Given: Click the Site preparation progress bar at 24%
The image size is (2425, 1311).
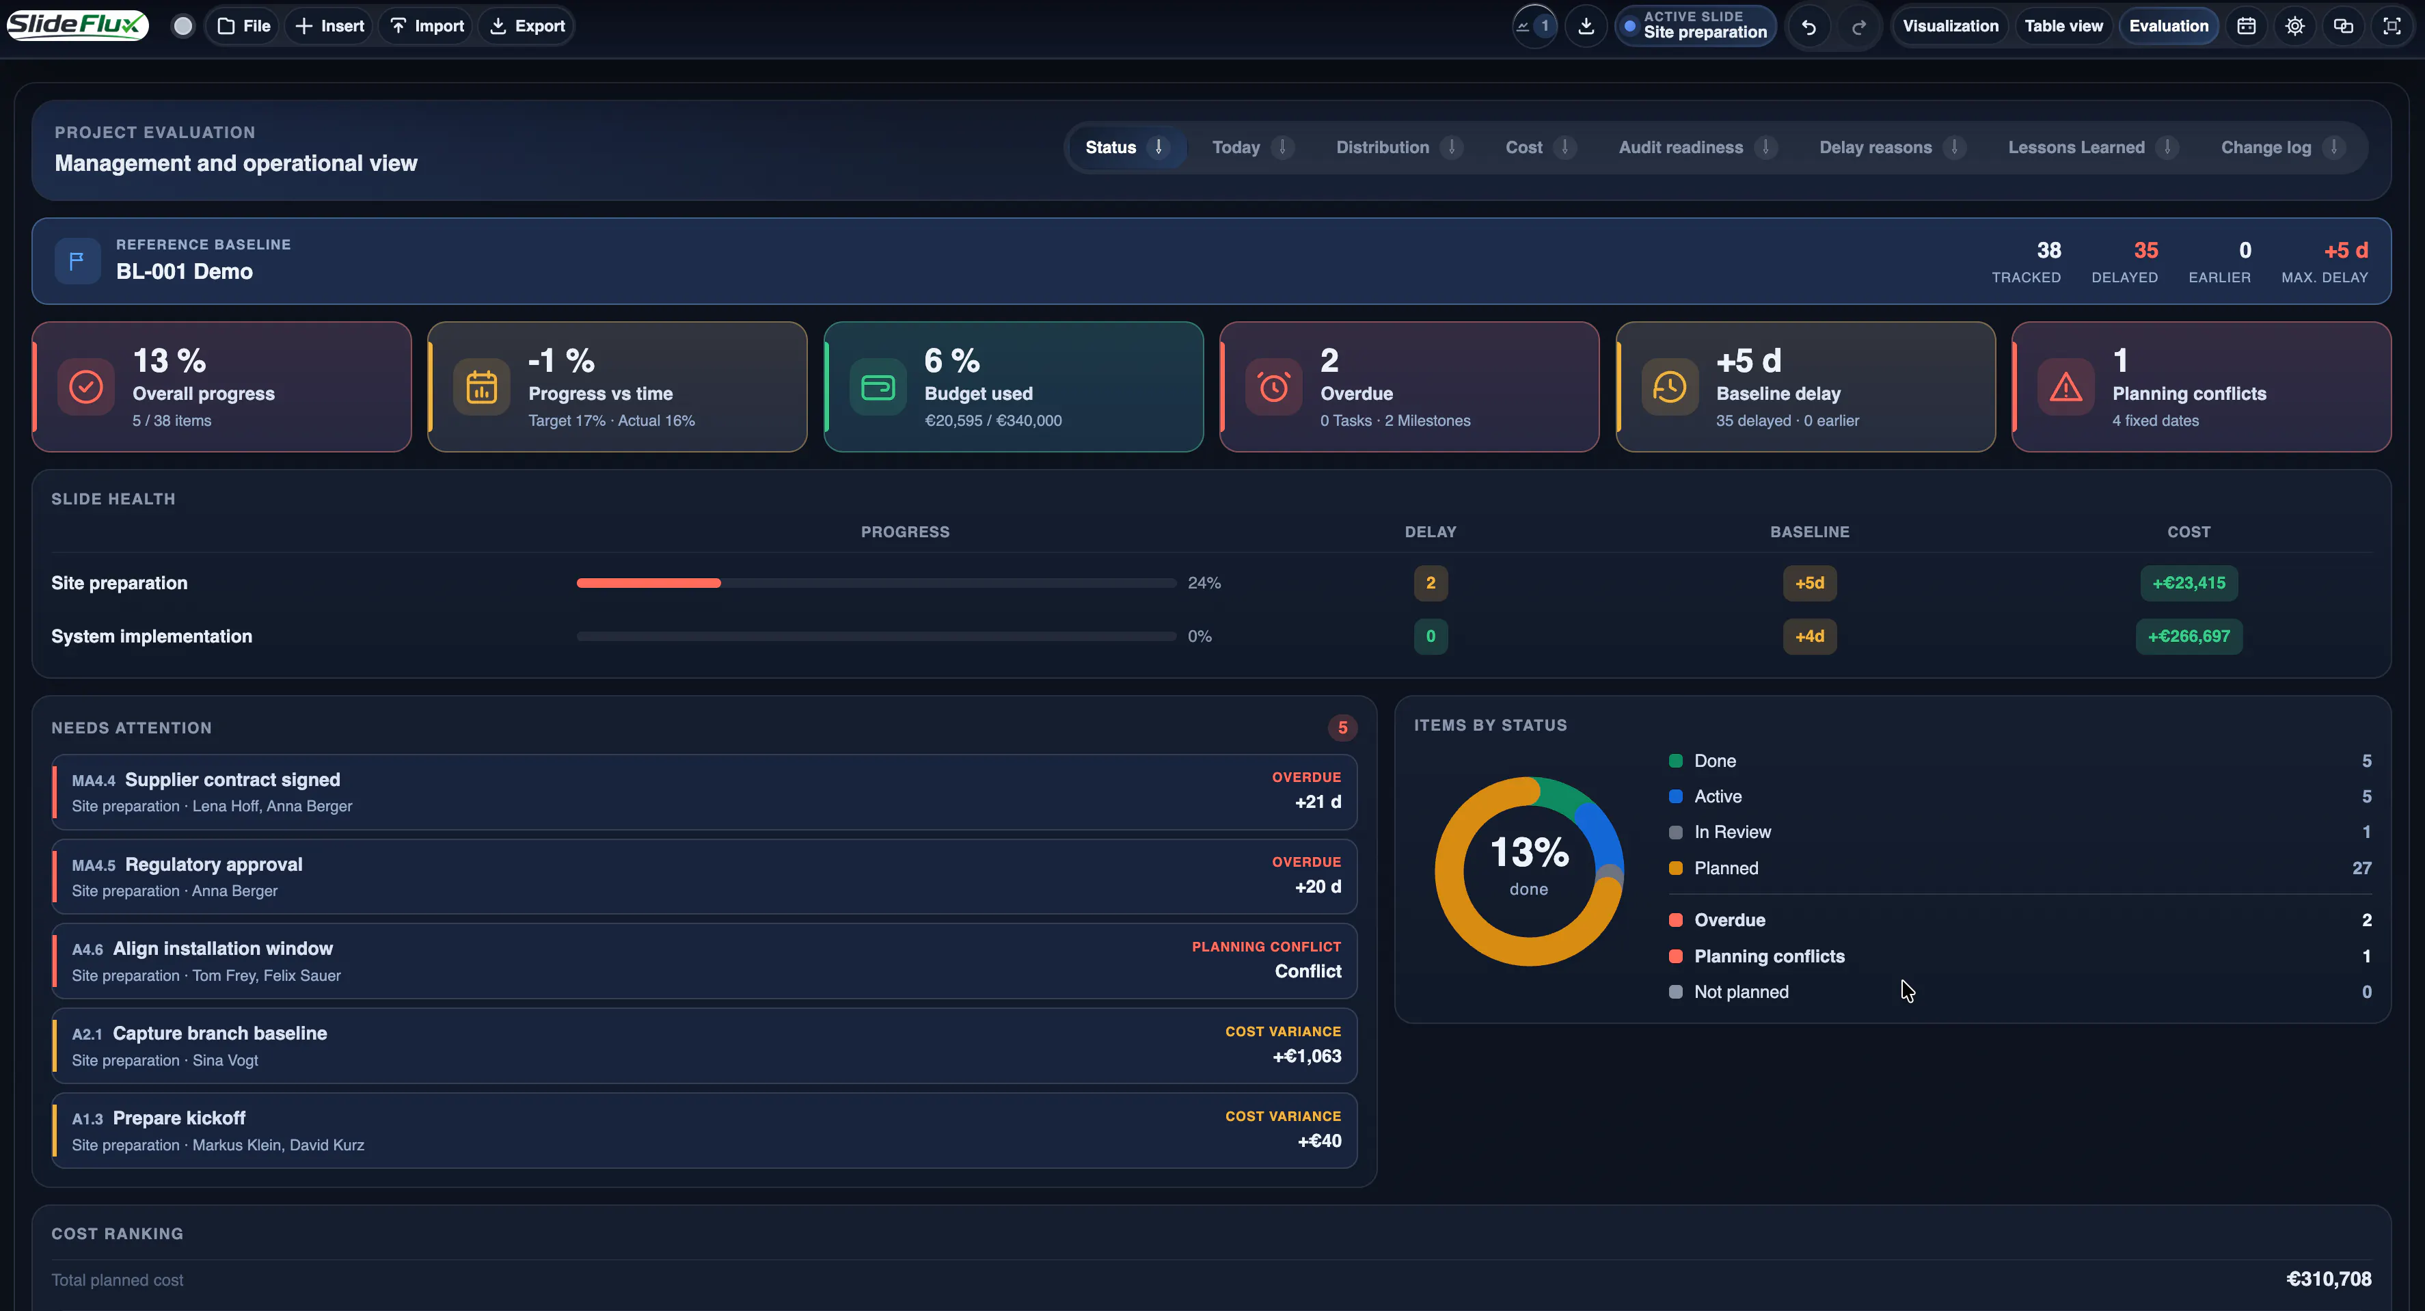Looking at the screenshot, I should (876, 584).
